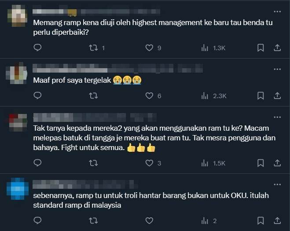Open more menu on 'sebenarnya, ramp tu' tweet
The image size is (290, 231).
[277, 184]
